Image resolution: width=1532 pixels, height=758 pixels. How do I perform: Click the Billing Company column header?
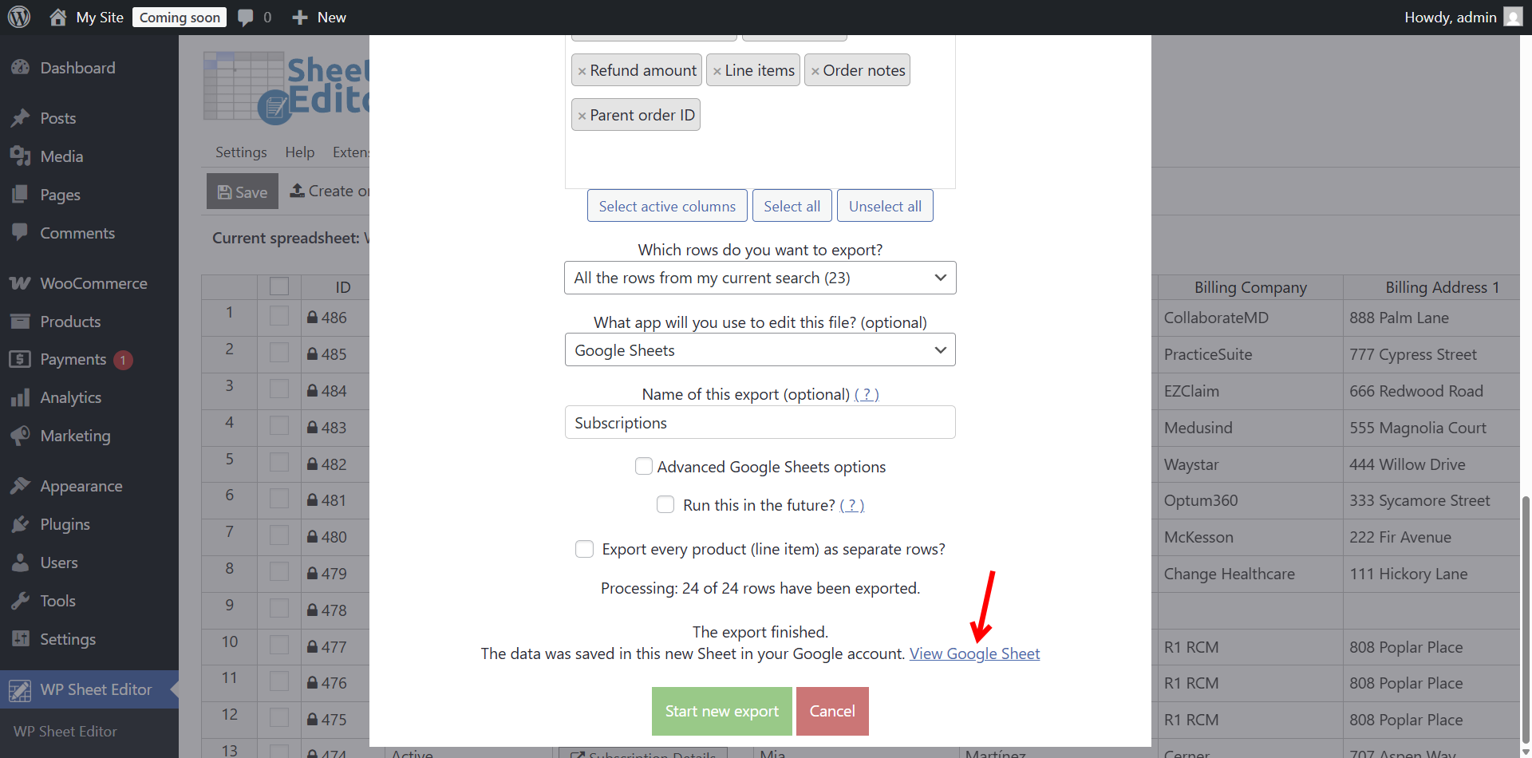click(x=1250, y=287)
